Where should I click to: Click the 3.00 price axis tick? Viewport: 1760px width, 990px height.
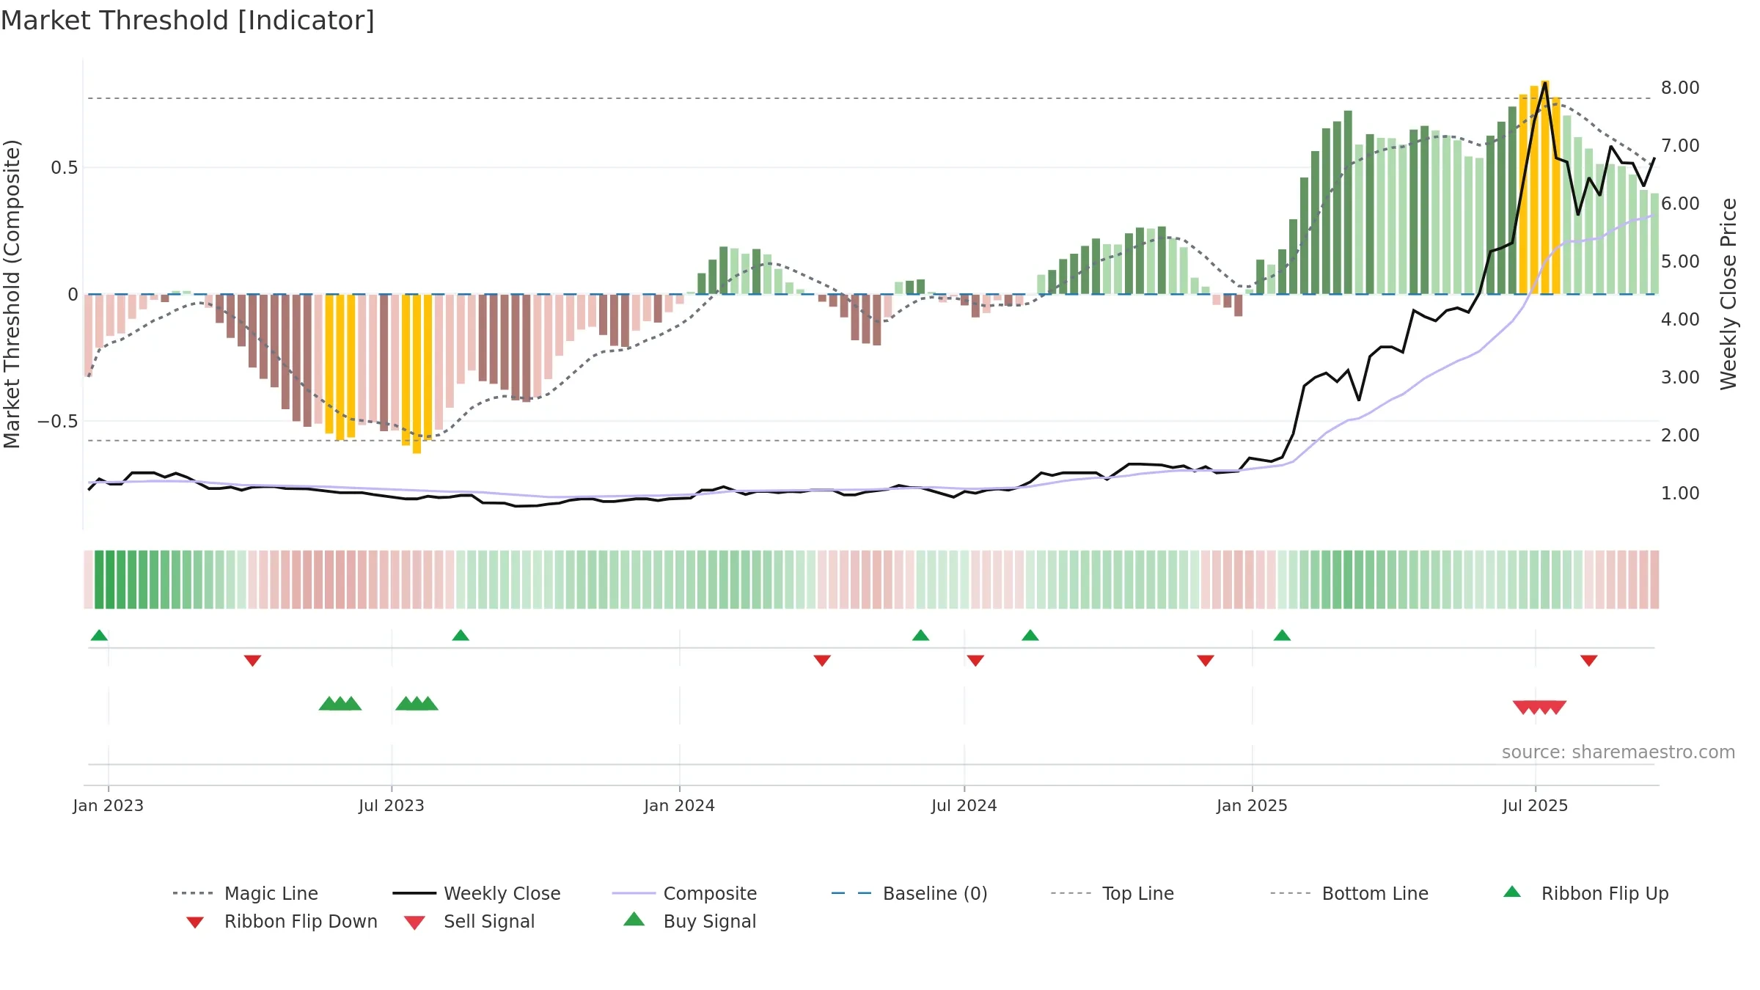coord(1680,378)
